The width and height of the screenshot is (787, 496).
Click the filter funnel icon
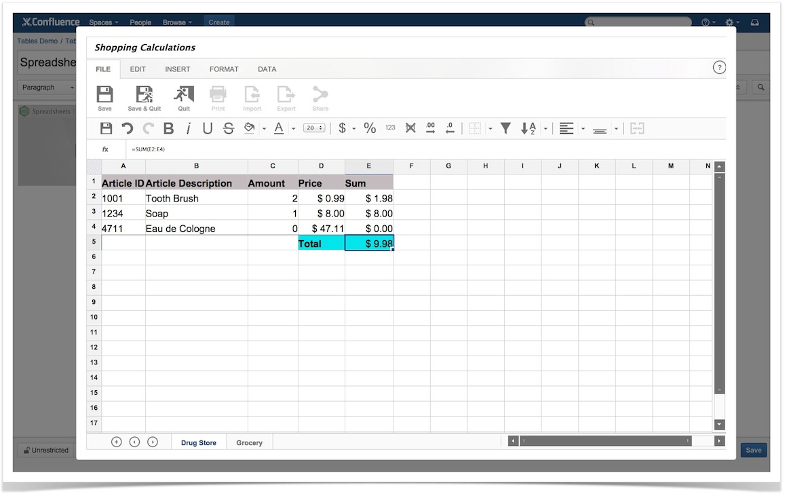(x=506, y=128)
